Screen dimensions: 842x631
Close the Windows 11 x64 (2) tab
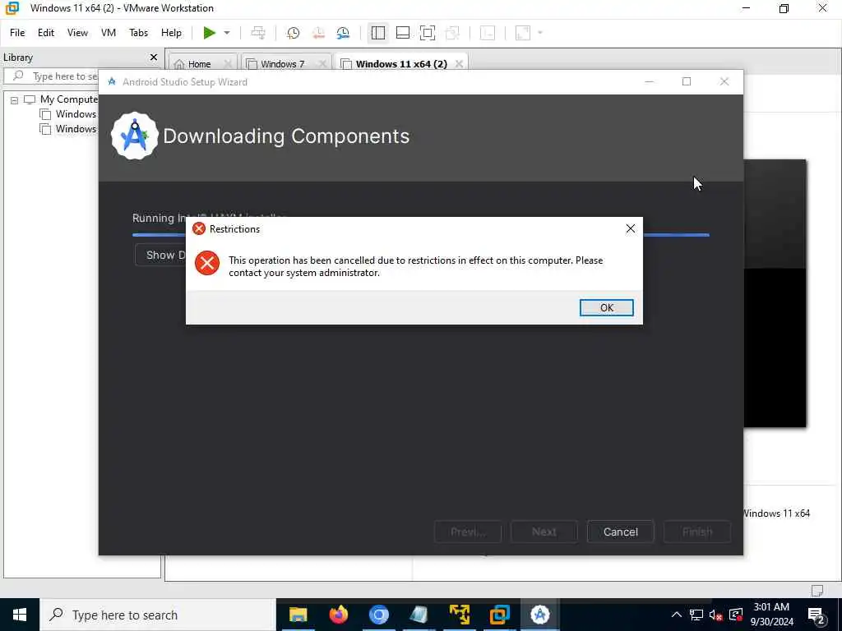pyautogui.click(x=459, y=64)
